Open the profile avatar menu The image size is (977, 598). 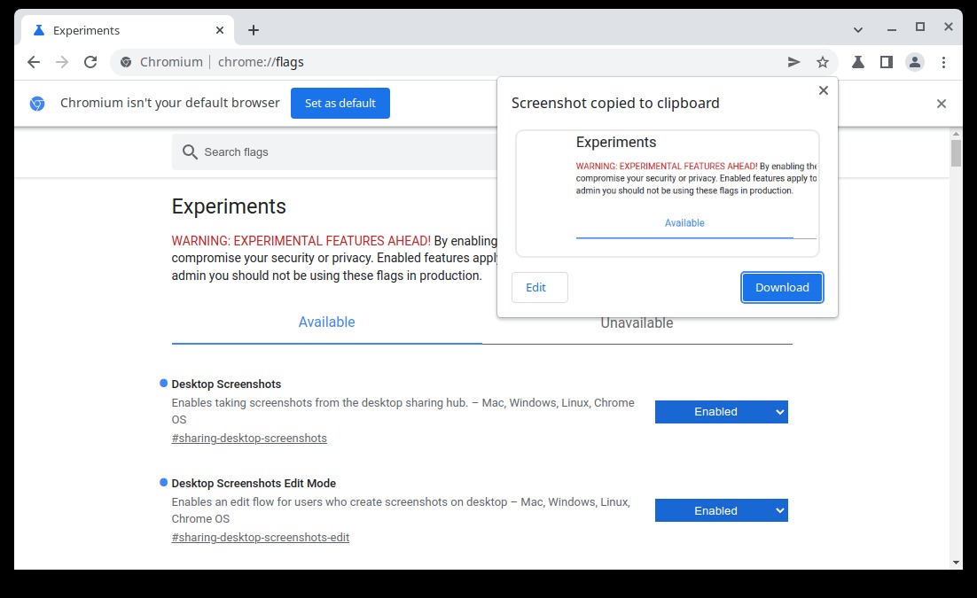[x=915, y=62]
